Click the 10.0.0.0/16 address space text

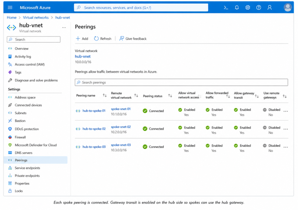point(83,62)
